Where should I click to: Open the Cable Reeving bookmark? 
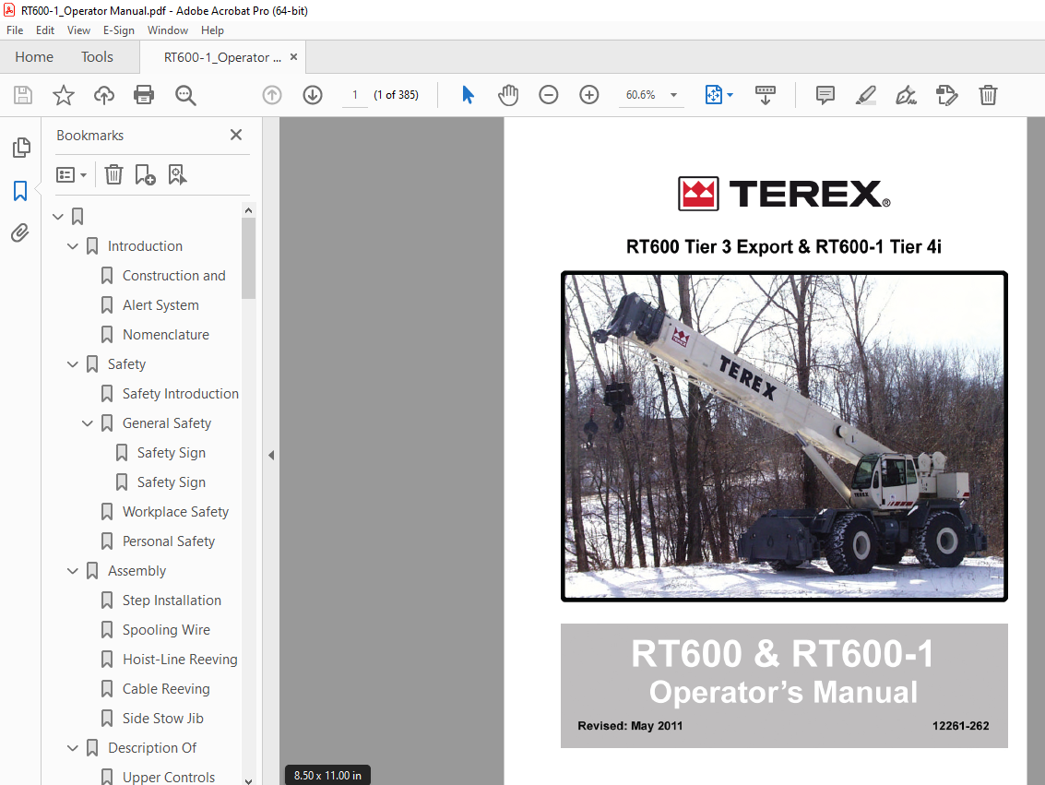click(x=166, y=689)
